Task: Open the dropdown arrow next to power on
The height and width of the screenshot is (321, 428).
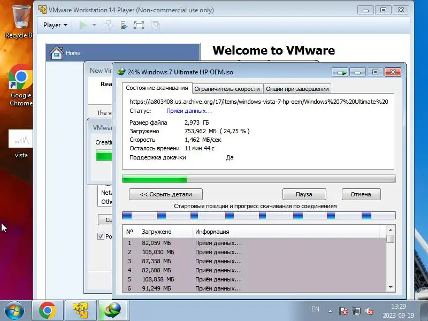Action: [x=94, y=25]
